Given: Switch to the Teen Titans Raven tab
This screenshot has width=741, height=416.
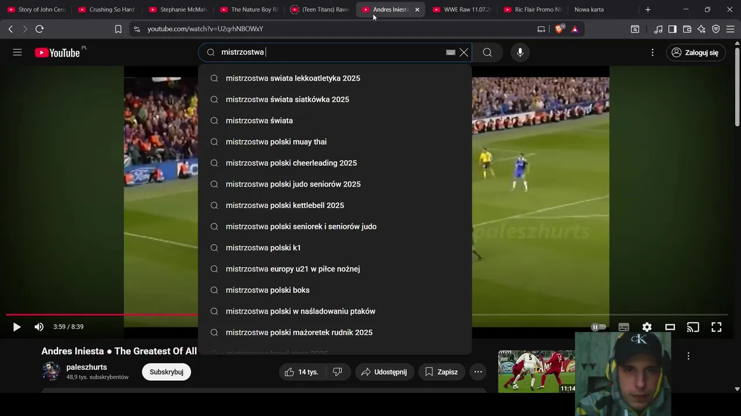Looking at the screenshot, I should [320, 10].
